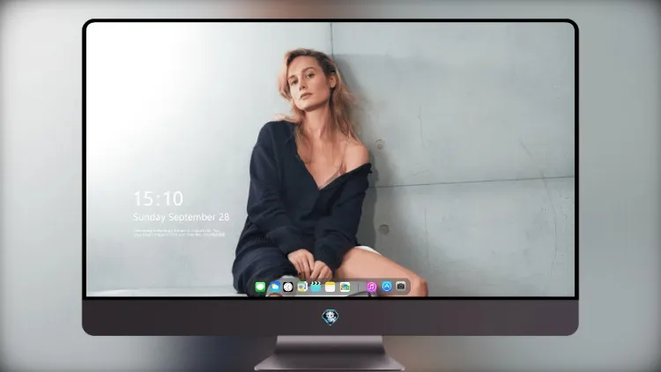Click the Sunday September 28 date text
Image resolution: width=661 pixels, height=372 pixels.
coord(182,217)
